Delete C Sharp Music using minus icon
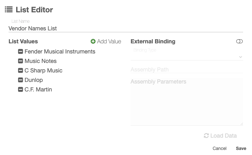Screen dimensions: 252x155 pyautogui.click(x=21, y=71)
